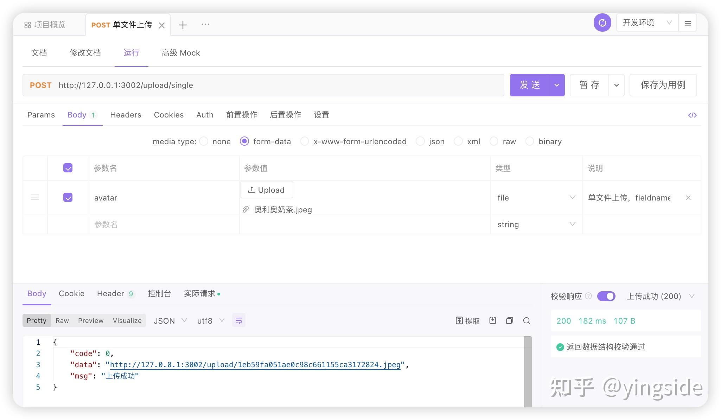This screenshot has width=721, height=420.
Task: Open the Auth tab
Action: [205, 115]
